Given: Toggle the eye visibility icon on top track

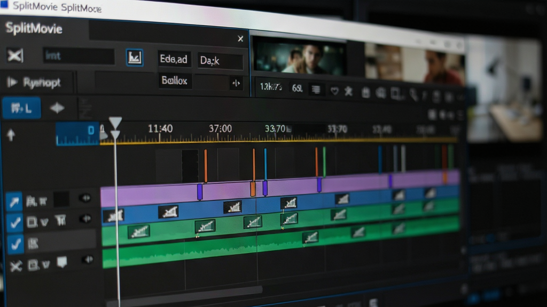Looking at the screenshot, I should click(x=85, y=198).
